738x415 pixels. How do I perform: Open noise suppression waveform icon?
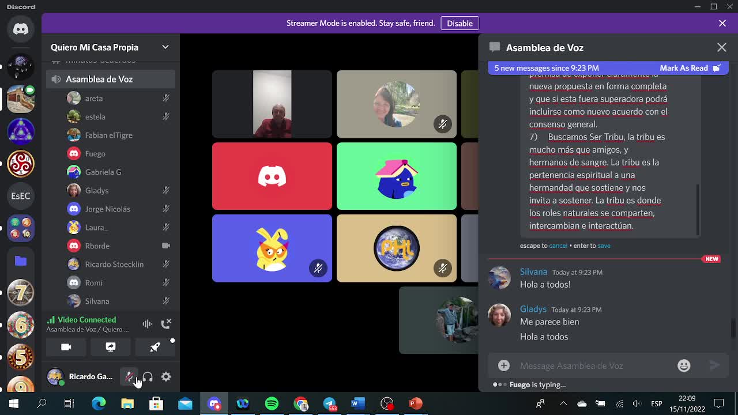coord(148,324)
